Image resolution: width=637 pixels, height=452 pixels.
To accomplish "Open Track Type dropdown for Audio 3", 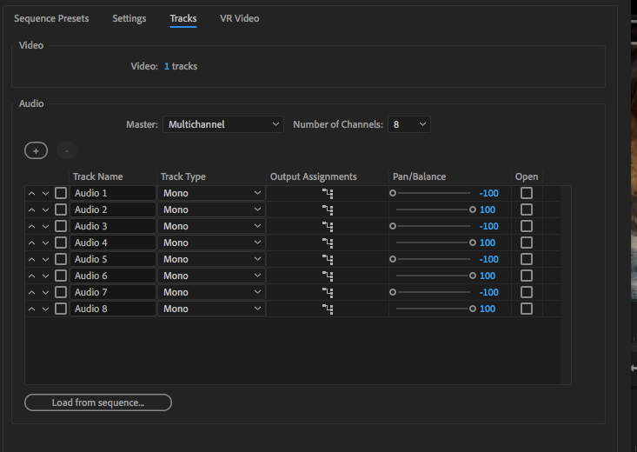I will point(212,226).
